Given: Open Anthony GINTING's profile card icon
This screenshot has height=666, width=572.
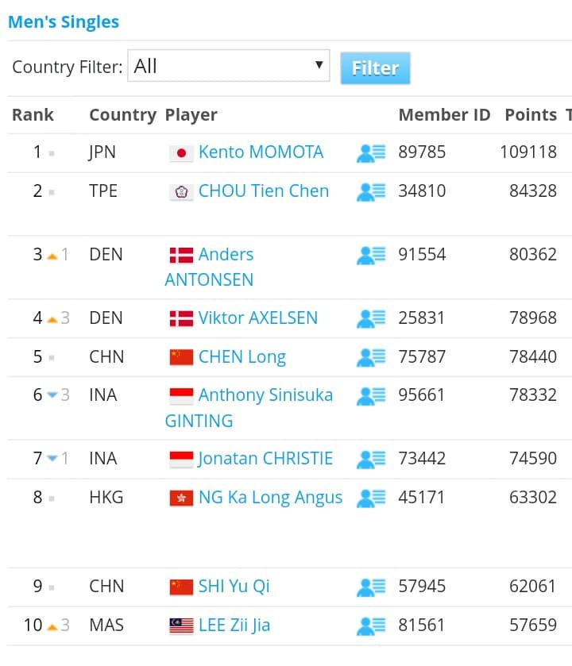Looking at the screenshot, I should click(371, 396).
